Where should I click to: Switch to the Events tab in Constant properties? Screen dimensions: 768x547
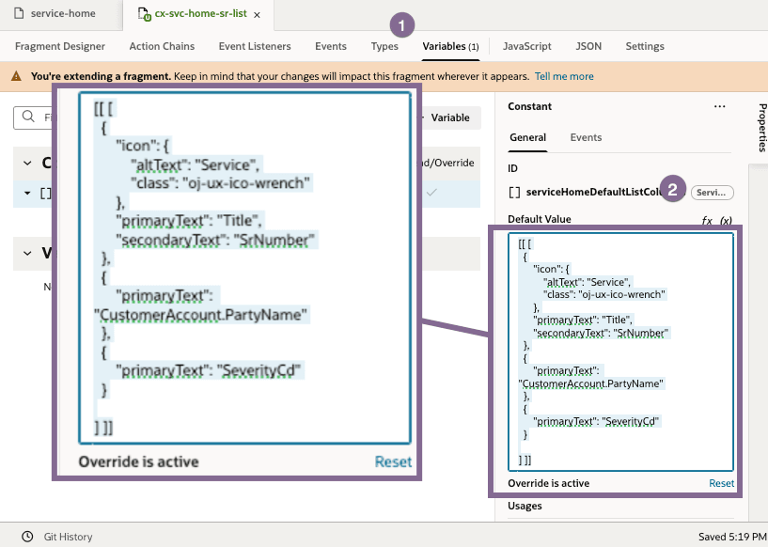click(x=586, y=136)
